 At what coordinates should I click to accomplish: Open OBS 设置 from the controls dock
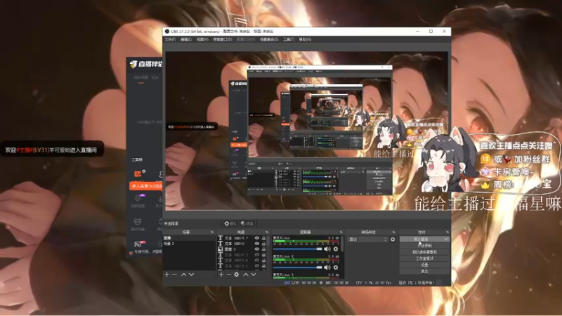point(424,265)
